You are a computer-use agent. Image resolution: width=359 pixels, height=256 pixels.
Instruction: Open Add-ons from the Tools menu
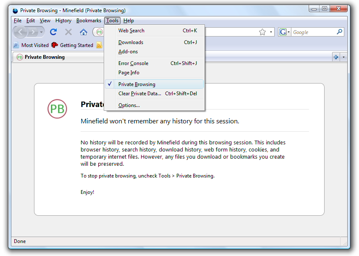155,52
